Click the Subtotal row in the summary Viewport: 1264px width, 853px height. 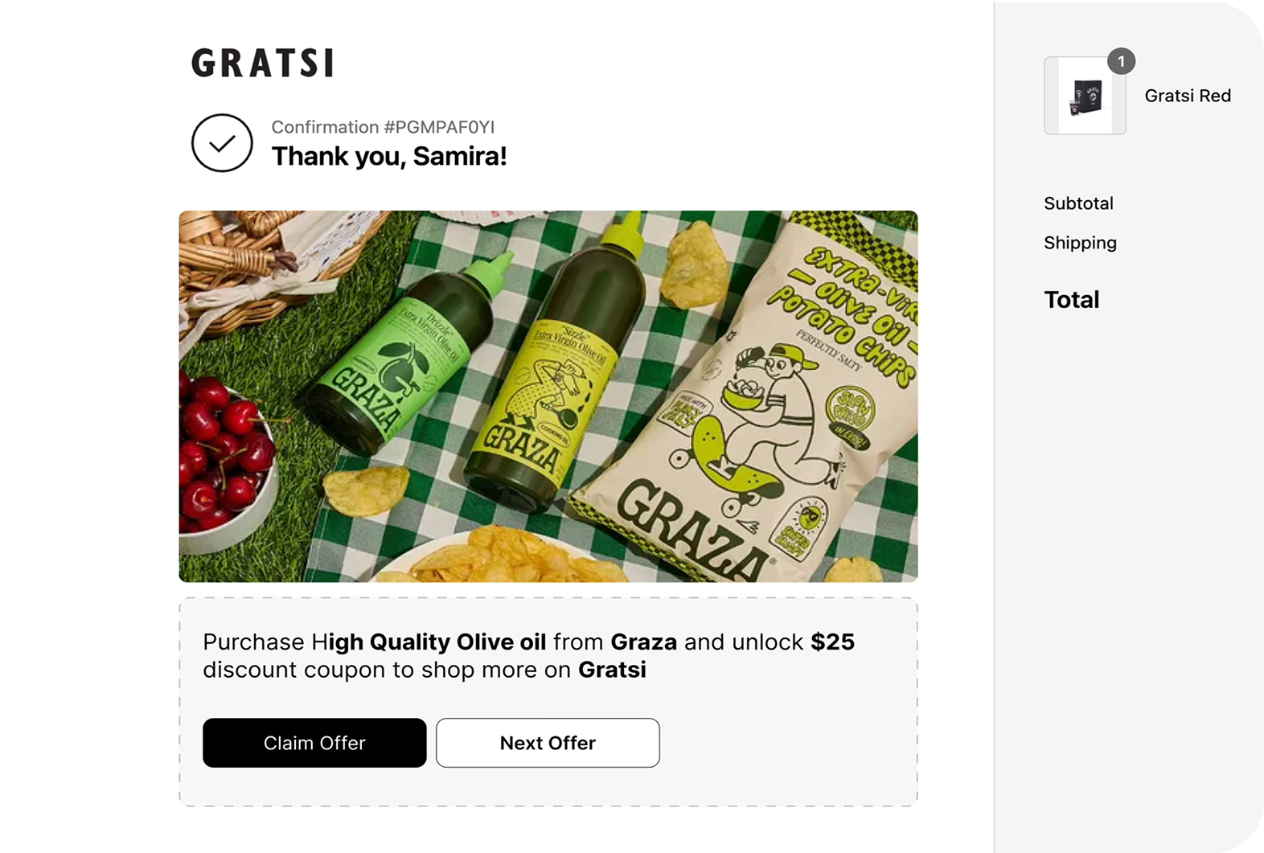(1078, 203)
